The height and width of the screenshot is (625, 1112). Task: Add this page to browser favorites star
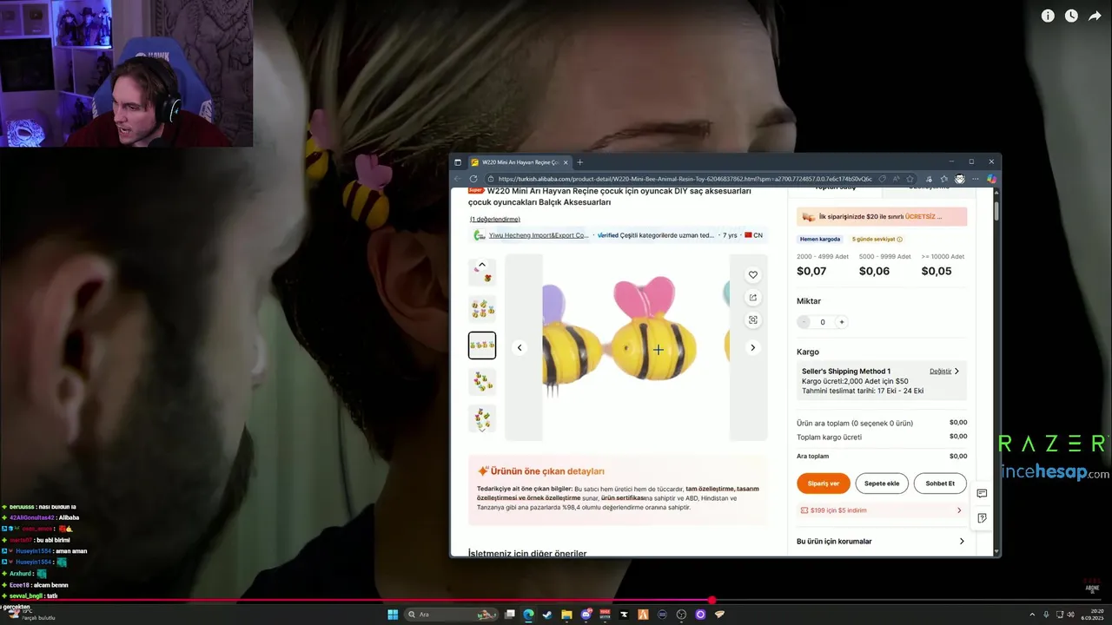tap(910, 179)
